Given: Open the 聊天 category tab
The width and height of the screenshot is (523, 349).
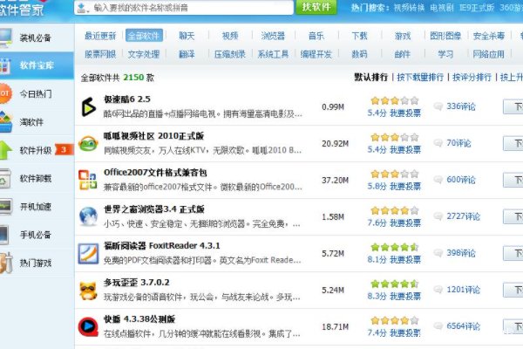Looking at the screenshot, I should click(x=187, y=36).
